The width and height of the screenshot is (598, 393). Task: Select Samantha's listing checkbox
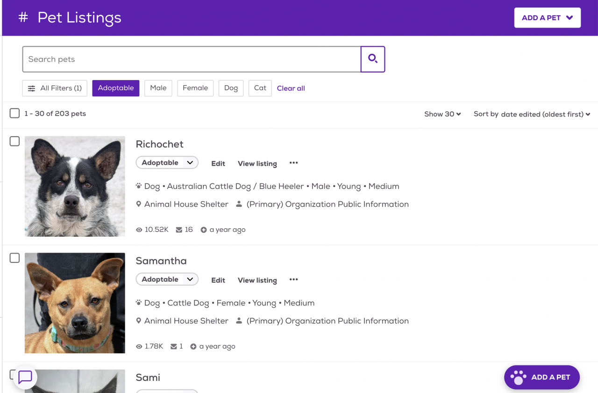coord(14,258)
